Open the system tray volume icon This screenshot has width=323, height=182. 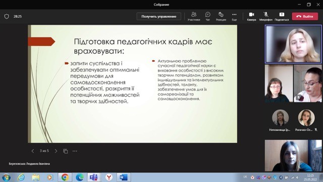point(298,177)
